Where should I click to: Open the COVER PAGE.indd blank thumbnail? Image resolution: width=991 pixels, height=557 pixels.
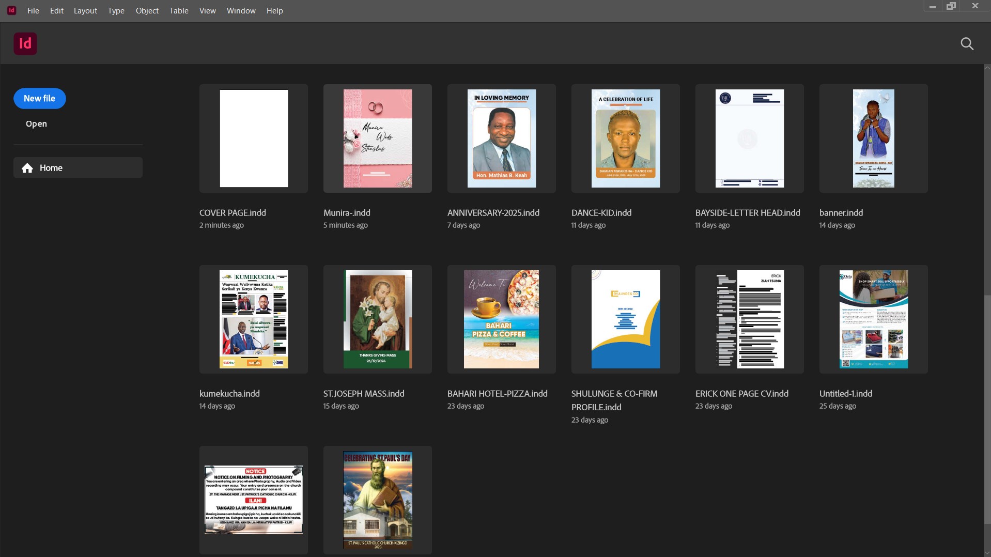253,138
